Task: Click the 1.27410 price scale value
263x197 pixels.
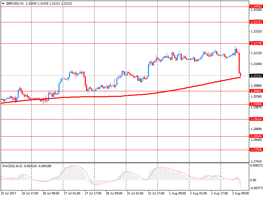Action: coord(256,162)
